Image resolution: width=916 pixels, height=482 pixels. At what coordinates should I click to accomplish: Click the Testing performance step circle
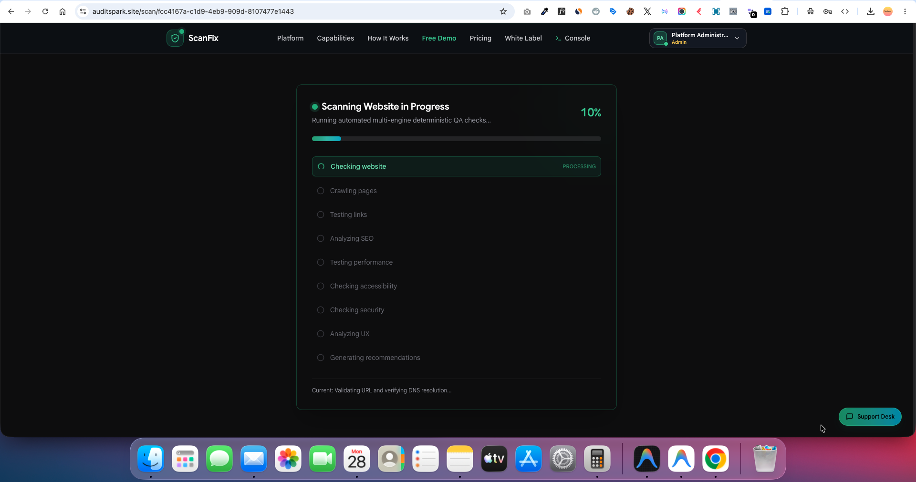coord(321,262)
